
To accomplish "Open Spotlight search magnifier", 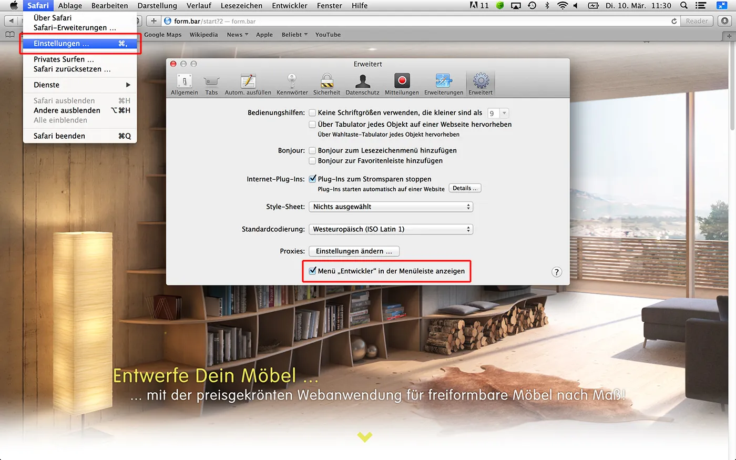I will (684, 5).
